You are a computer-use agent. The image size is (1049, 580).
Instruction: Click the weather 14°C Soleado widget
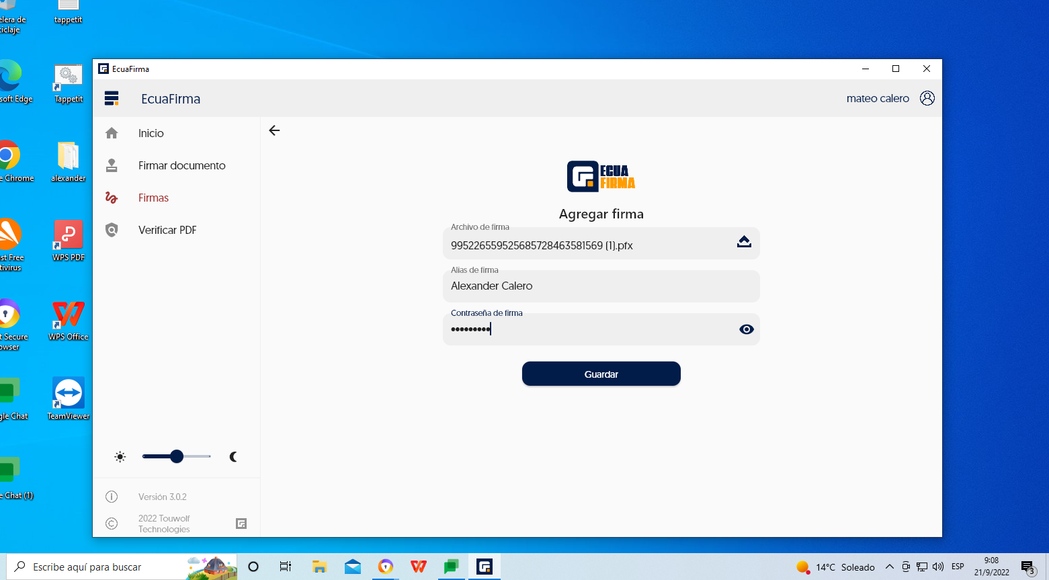click(835, 567)
